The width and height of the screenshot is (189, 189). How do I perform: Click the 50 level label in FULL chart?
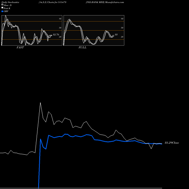(x=122, y=28)
